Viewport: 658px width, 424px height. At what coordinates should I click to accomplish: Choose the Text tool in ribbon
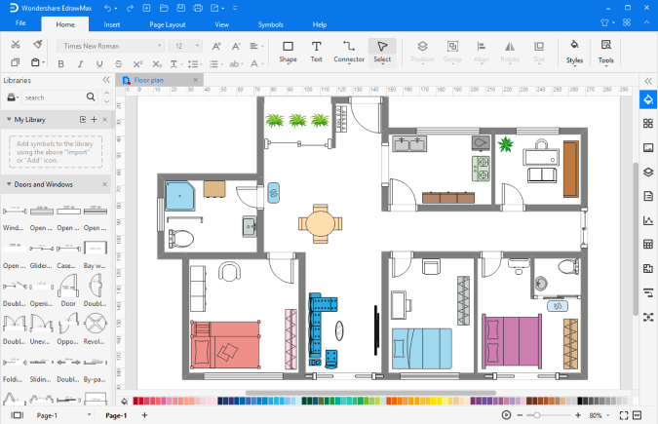click(x=316, y=50)
